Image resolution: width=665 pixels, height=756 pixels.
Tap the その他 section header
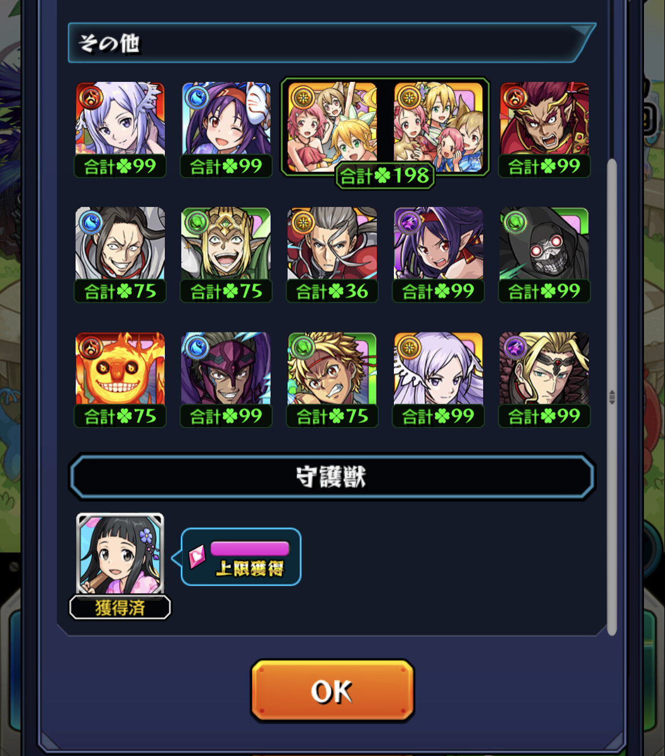click(x=332, y=43)
